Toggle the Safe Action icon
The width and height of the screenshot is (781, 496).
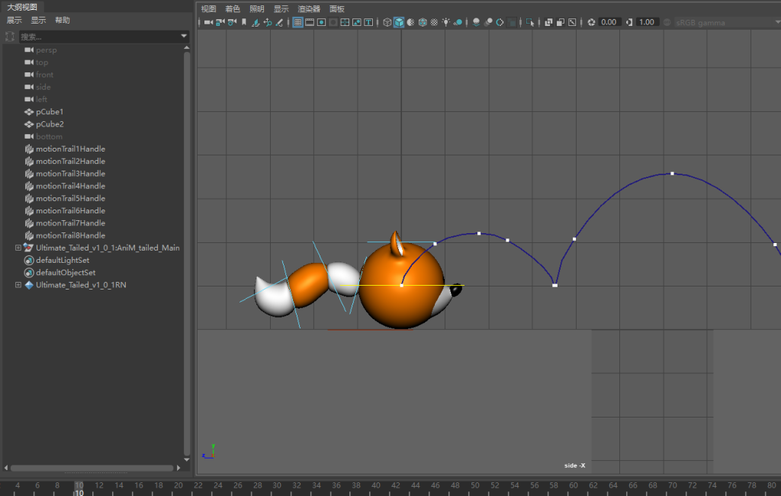click(357, 22)
